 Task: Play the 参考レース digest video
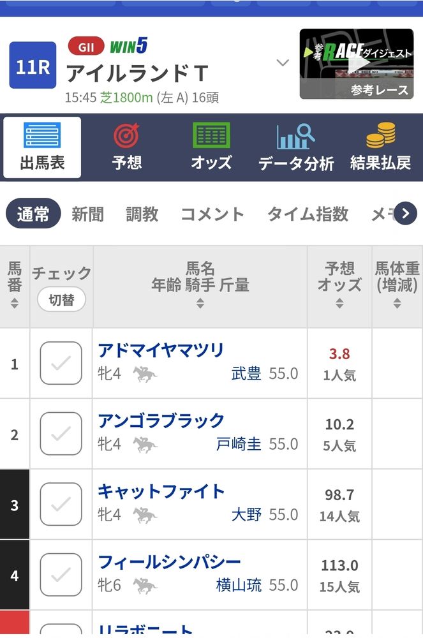(357, 64)
